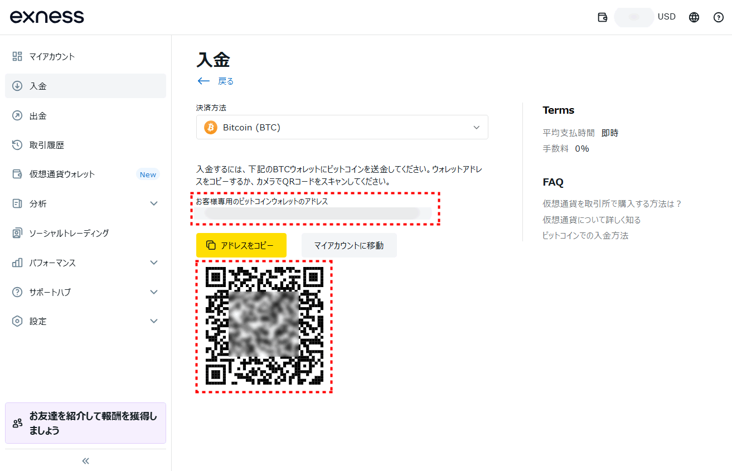Click the お友達を紹介して報酬を獲得しましょう banner

point(85,423)
